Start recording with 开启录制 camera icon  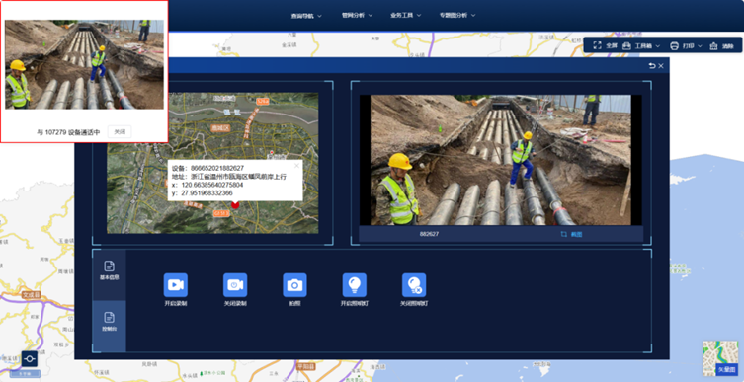click(176, 285)
